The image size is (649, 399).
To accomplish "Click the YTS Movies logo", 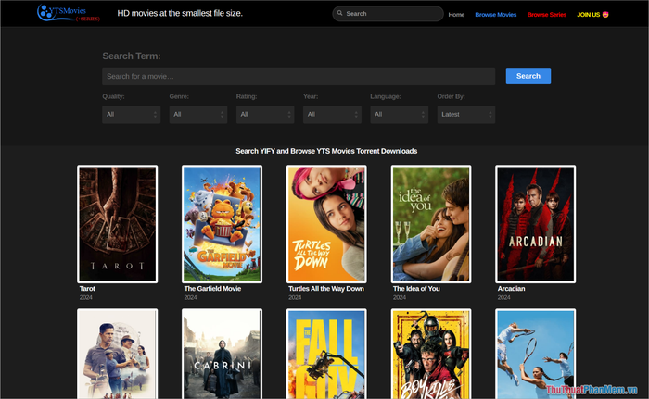I will [69, 13].
